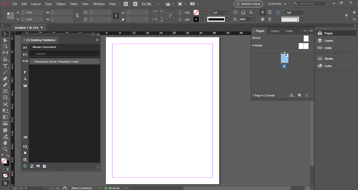The width and height of the screenshot is (358, 190).
Task: Select the Type tool
Action: coord(5,66)
